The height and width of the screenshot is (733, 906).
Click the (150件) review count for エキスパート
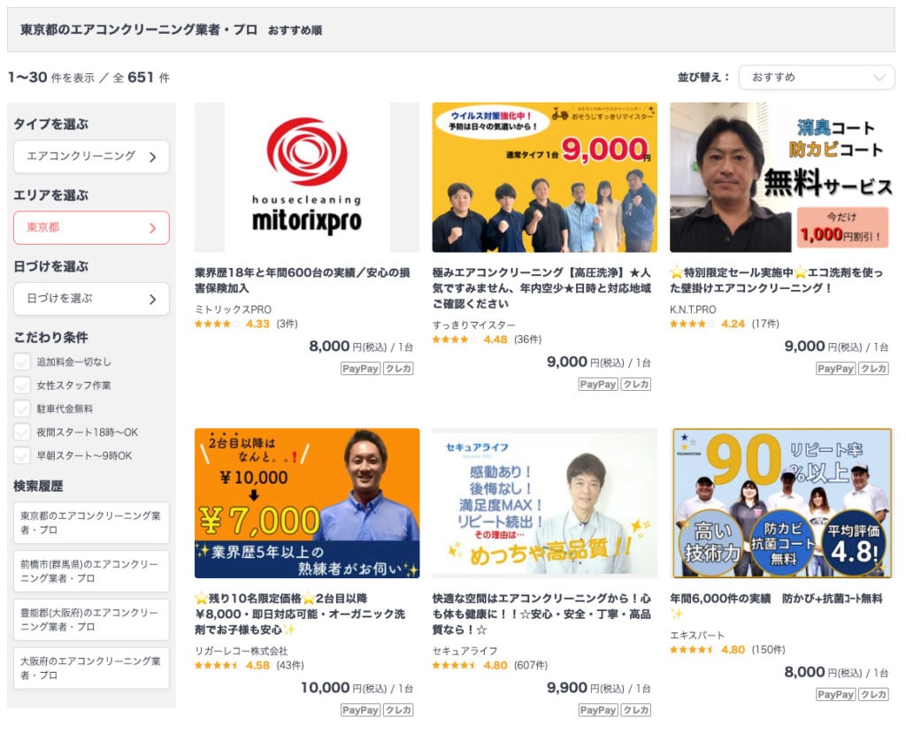pyautogui.click(x=769, y=650)
